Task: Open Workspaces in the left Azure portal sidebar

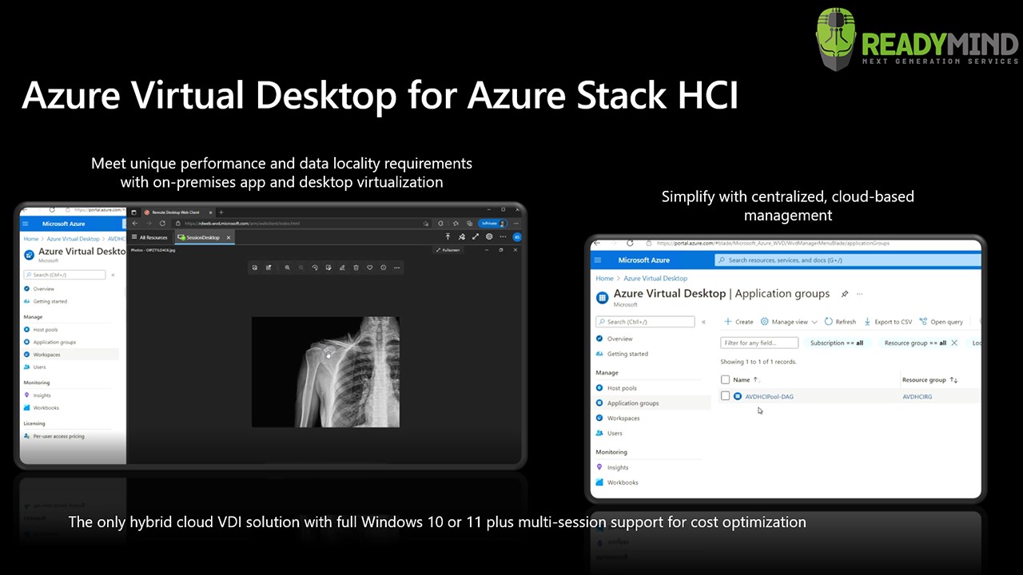Action: [x=46, y=355]
